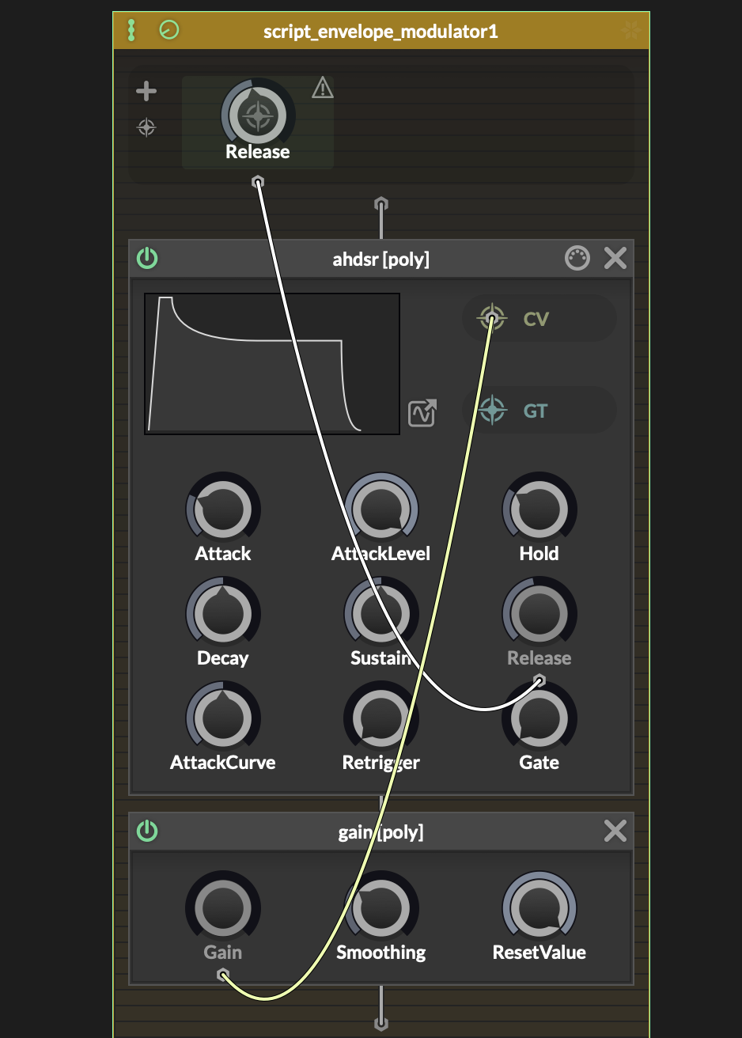Click the Gate knob

(x=539, y=718)
